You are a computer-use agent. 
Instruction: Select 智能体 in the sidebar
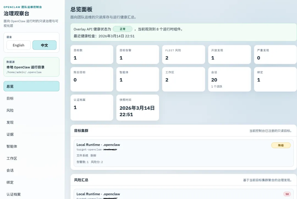click(31, 146)
